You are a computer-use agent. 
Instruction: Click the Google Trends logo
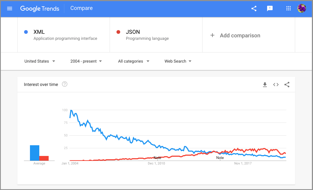[x=40, y=9]
